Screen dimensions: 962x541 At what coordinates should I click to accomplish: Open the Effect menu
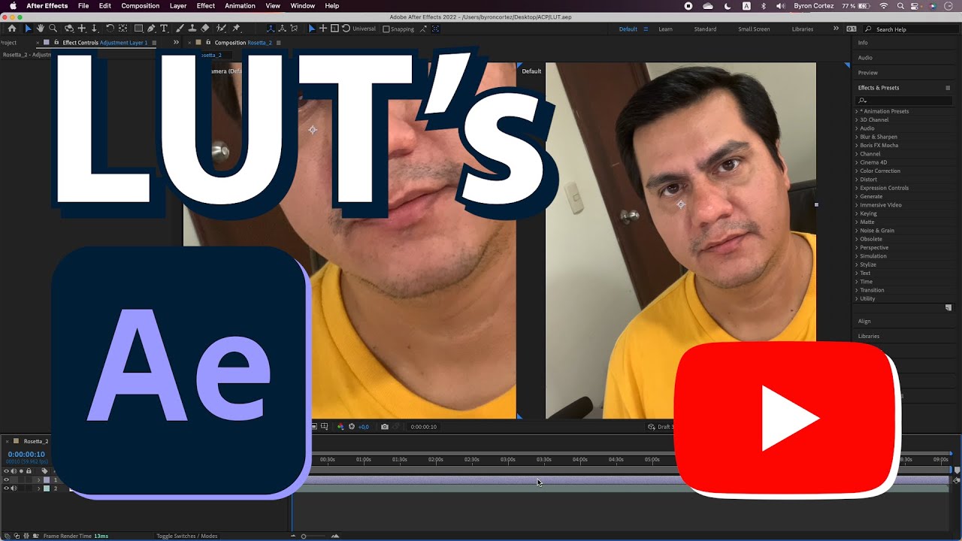pos(206,6)
